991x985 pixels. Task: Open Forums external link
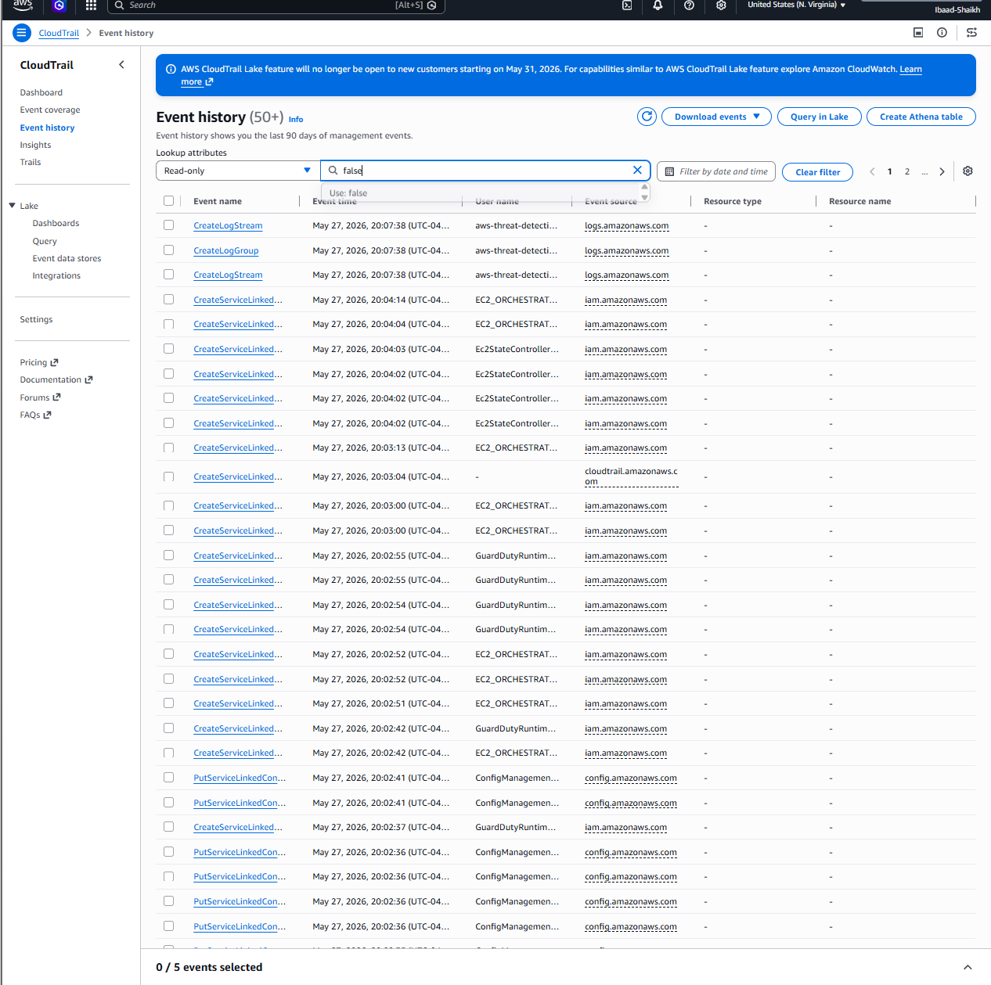coord(40,397)
